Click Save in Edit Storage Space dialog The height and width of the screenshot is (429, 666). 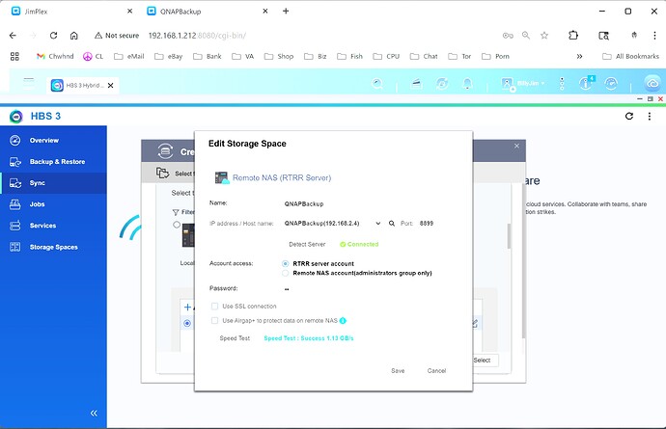[398, 371]
